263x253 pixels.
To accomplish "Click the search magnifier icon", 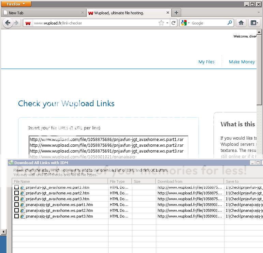I will 230,23.
